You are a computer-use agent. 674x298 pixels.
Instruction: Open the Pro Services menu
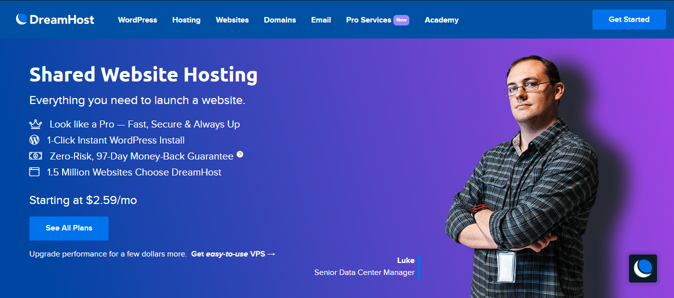[369, 20]
